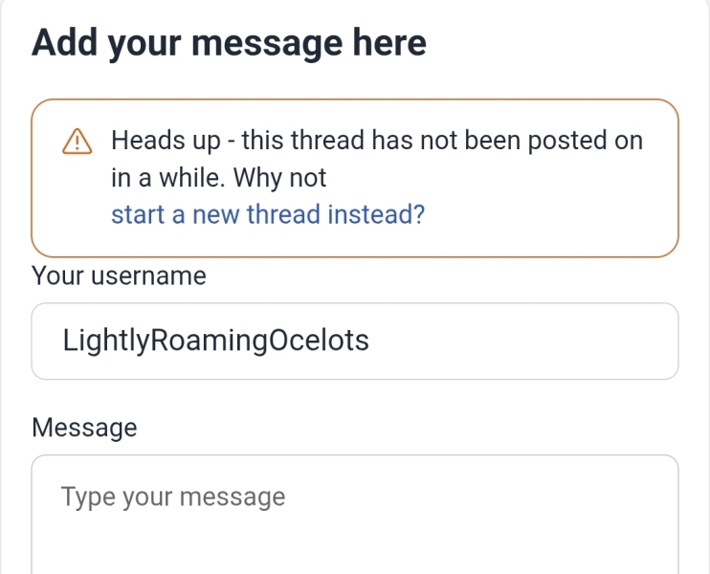This screenshot has width=710, height=574.
Task: Click the words 'posted on' in the alert
Action: (x=585, y=141)
